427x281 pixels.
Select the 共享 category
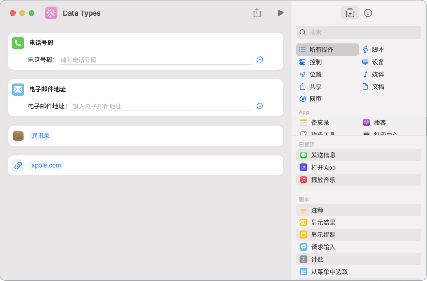click(x=311, y=86)
